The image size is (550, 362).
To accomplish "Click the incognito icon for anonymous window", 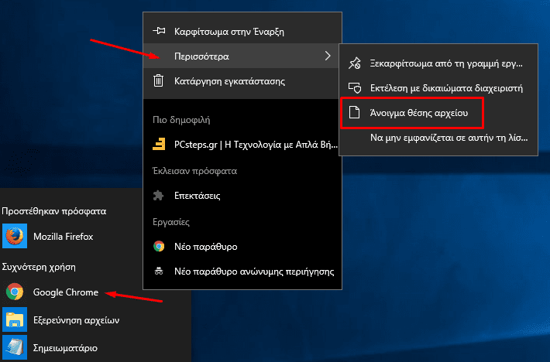I will [159, 271].
